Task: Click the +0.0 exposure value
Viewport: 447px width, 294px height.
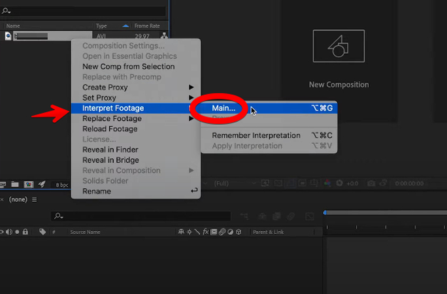Action: pyautogui.click(x=352, y=184)
